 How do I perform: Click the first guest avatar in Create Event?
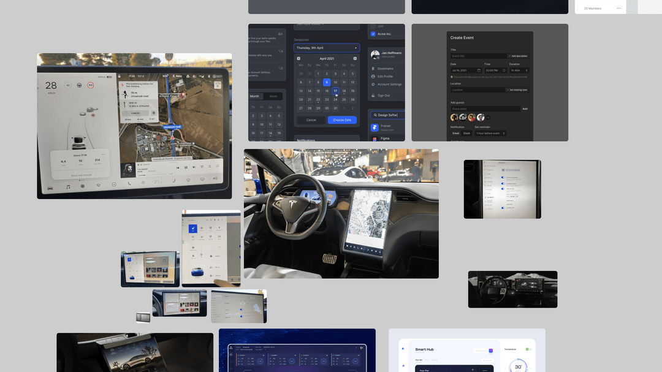point(454,118)
